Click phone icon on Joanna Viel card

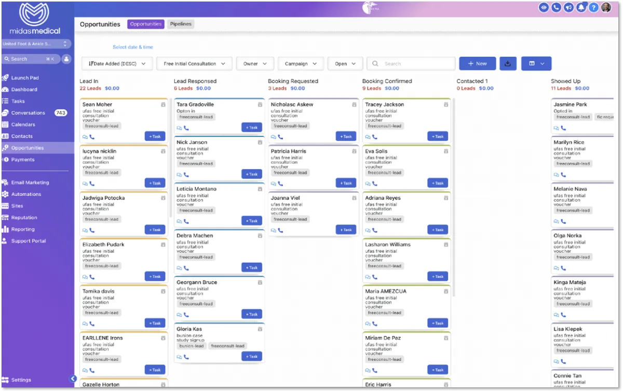point(280,230)
